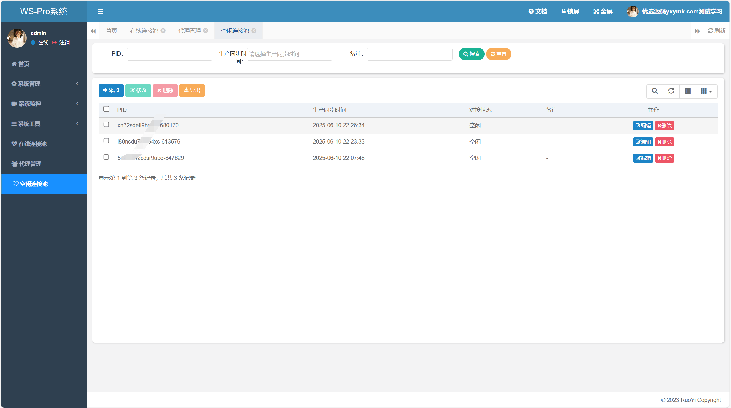This screenshot has height=408, width=731.
Task: Close the 在线连接池 tab
Action: tap(163, 31)
